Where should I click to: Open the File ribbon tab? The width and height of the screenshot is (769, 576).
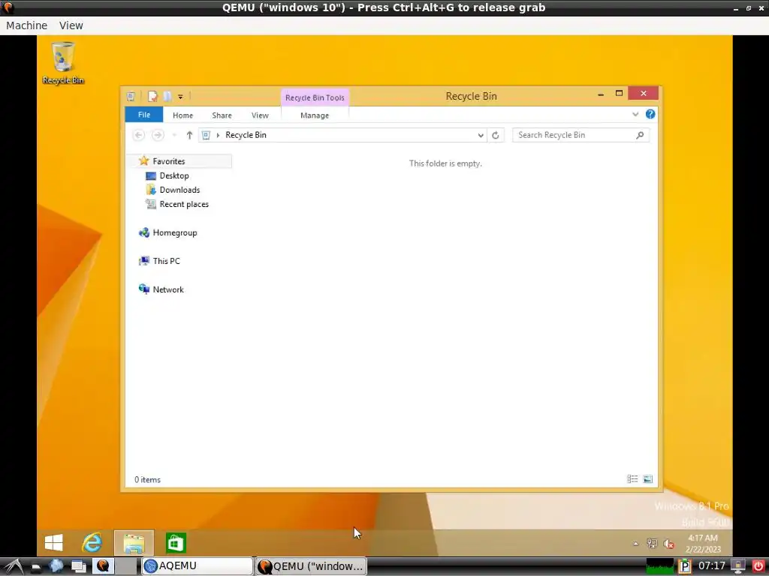tap(143, 115)
